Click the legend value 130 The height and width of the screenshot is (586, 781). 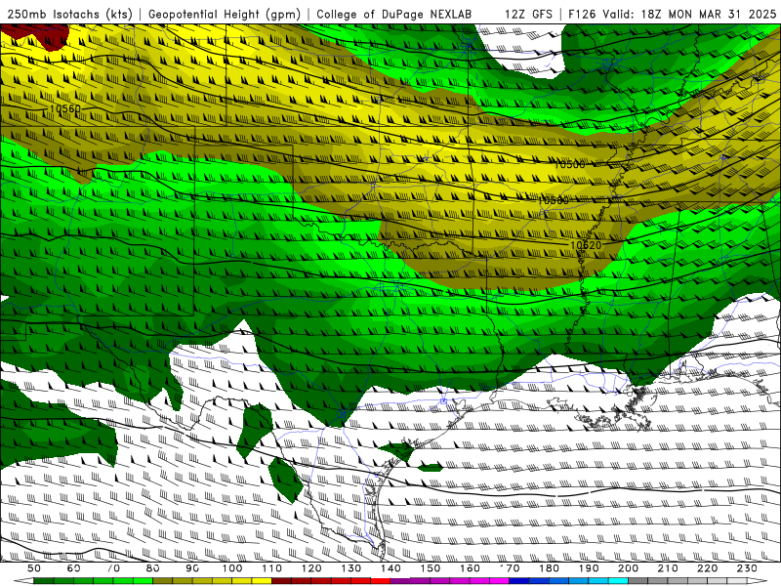(x=350, y=568)
